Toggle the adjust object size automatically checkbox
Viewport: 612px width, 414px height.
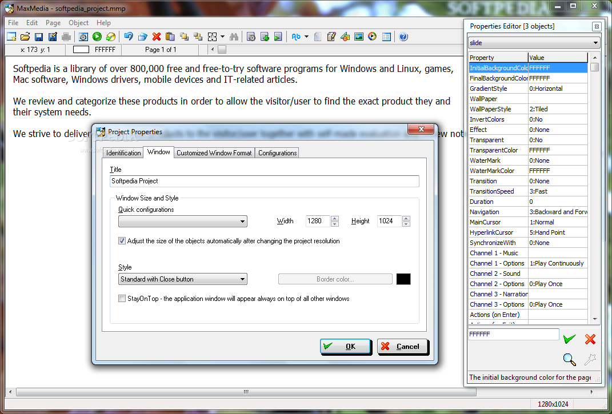click(x=122, y=241)
